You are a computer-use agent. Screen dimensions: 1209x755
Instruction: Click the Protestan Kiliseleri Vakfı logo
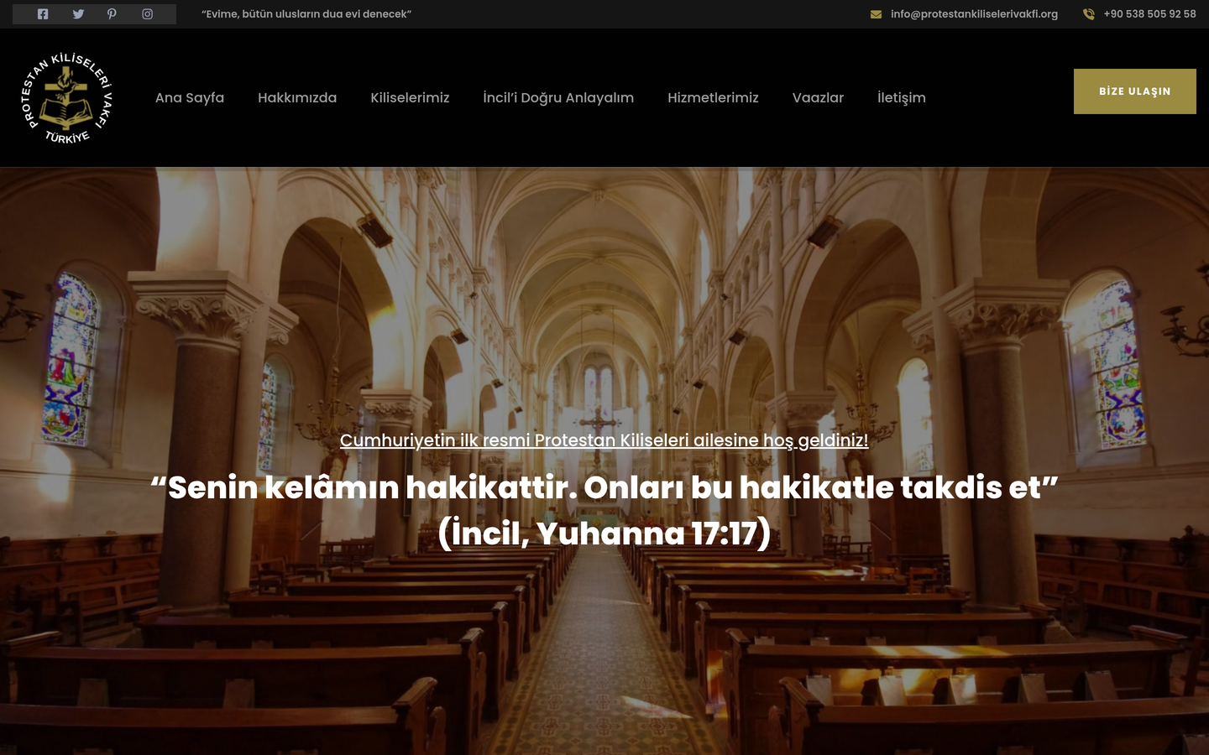pos(67,97)
